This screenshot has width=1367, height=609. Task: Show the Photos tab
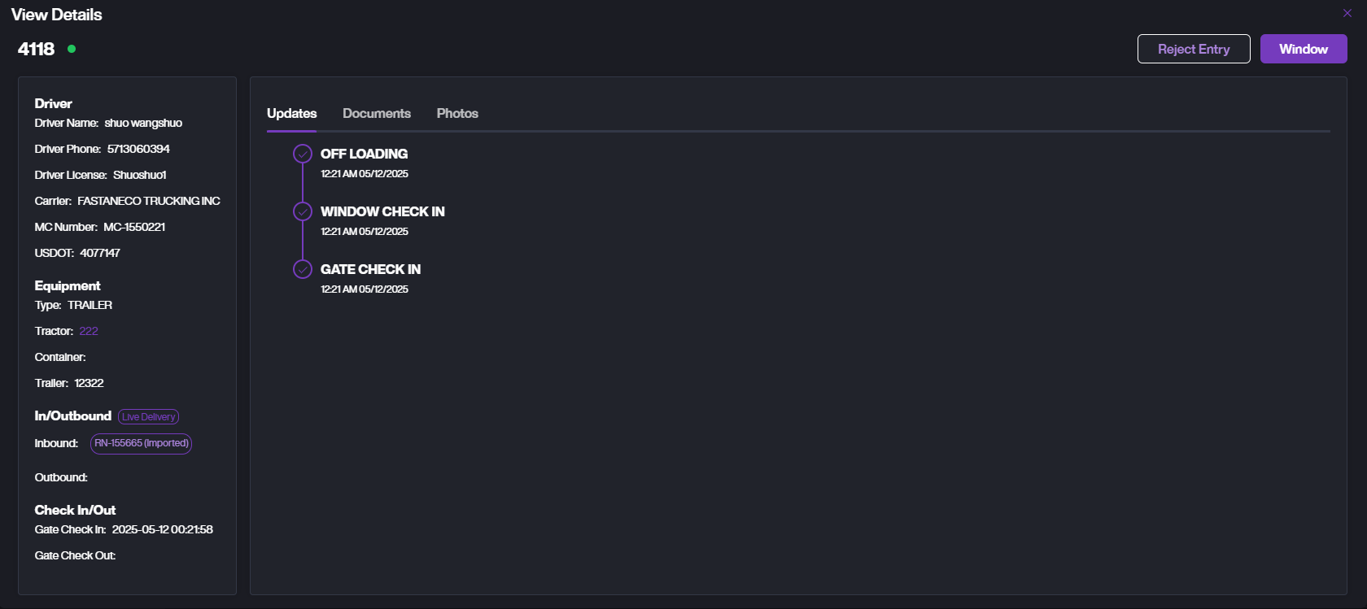click(x=457, y=113)
